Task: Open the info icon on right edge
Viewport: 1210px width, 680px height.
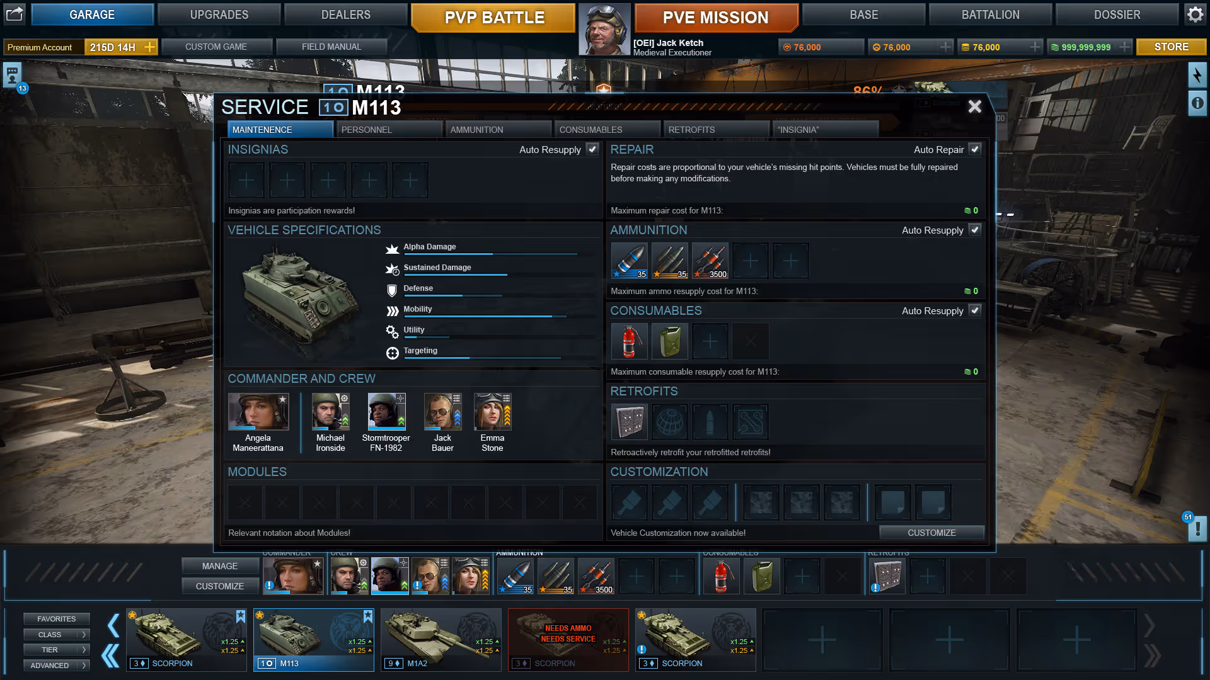Action: (x=1197, y=103)
